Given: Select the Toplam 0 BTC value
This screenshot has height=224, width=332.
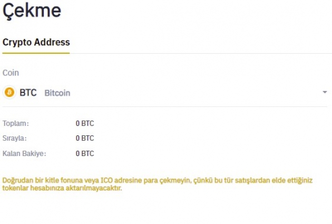Looking at the screenshot, I should pos(84,123).
